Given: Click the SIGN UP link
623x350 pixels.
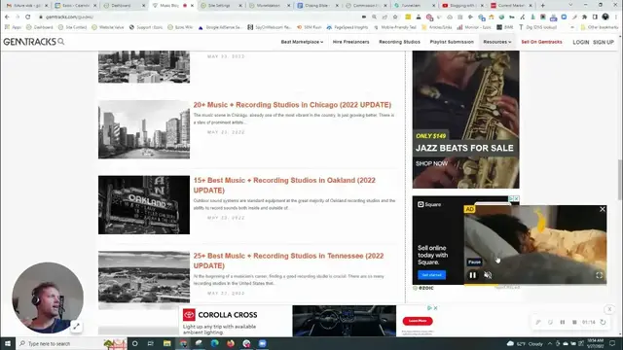Looking at the screenshot, I should (x=604, y=42).
